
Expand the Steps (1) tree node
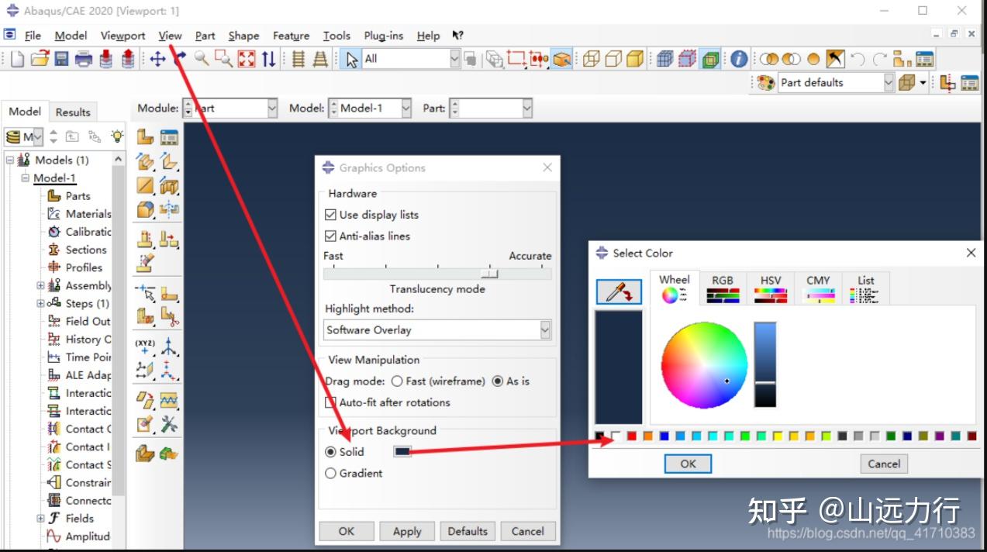point(40,303)
